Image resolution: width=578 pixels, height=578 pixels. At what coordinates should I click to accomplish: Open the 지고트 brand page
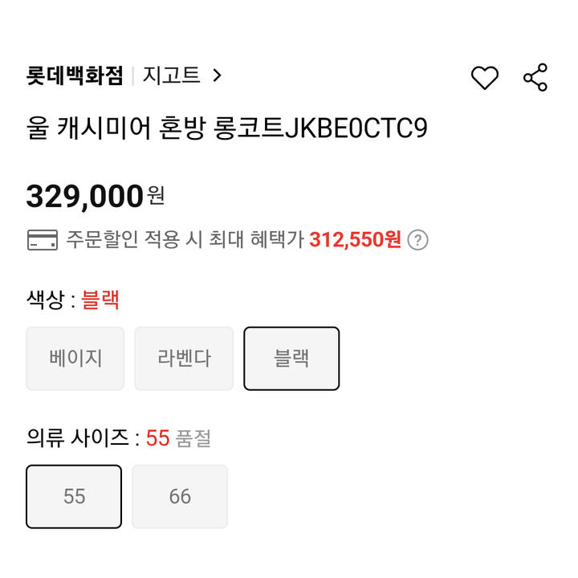171,75
